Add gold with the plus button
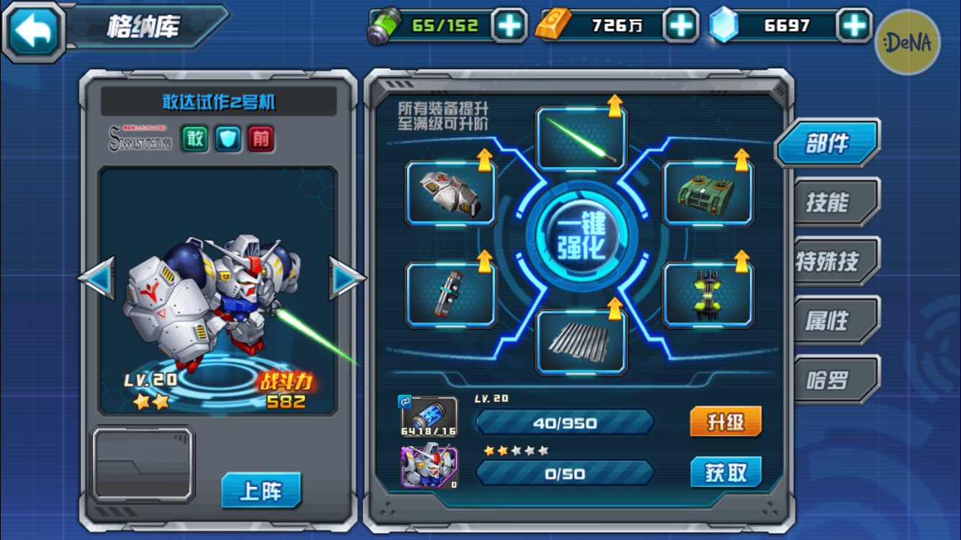This screenshot has width=961, height=540. (x=681, y=26)
